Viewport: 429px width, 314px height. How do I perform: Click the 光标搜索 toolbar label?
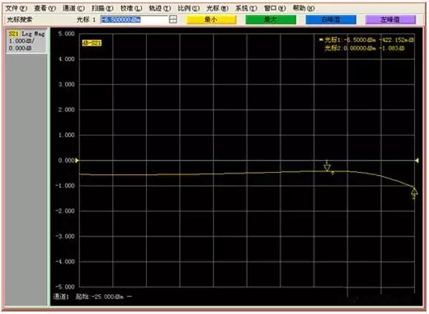coord(19,20)
